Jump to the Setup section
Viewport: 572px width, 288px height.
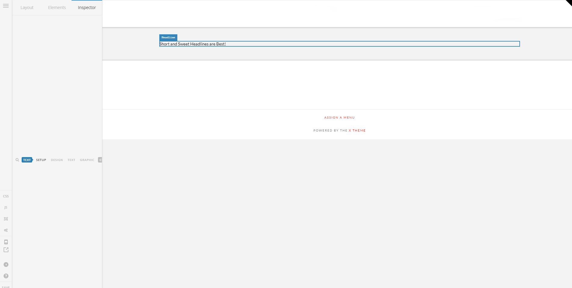[x=41, y=160]
